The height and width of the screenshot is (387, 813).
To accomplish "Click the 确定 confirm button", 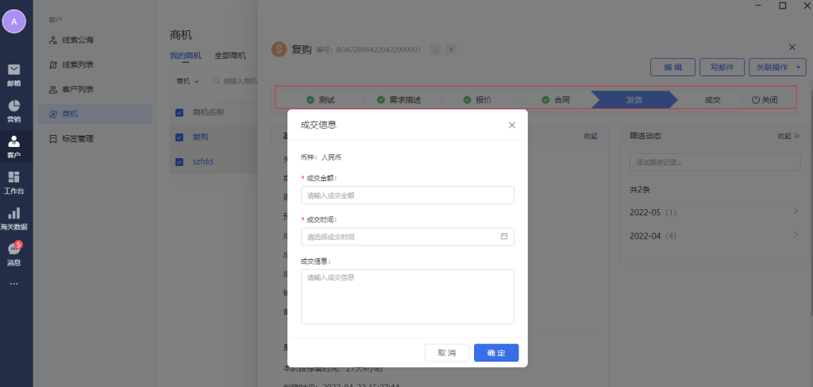I will pos(495,353).
